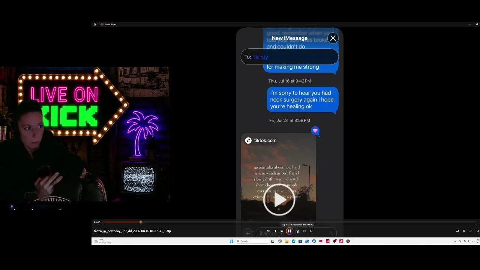480x270 pixels.
Task: Click the iMessage text input field
Action: coord(296,233)
